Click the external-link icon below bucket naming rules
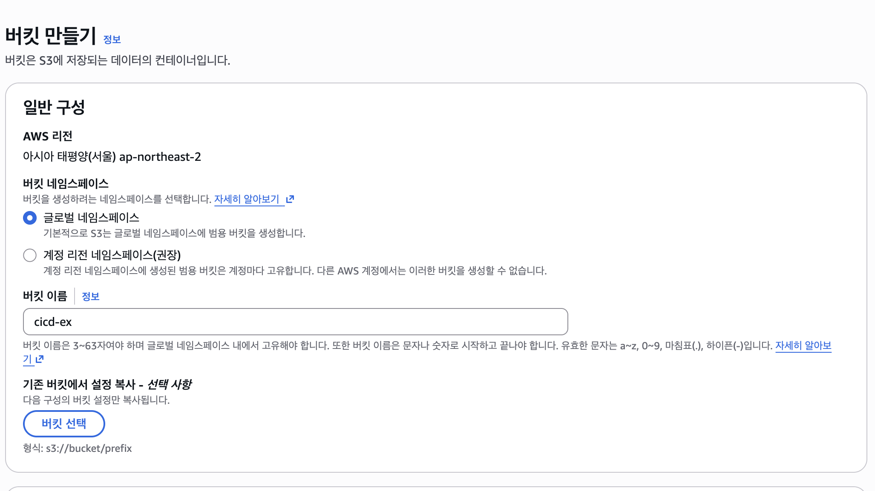875x491 pixels. 40,359
